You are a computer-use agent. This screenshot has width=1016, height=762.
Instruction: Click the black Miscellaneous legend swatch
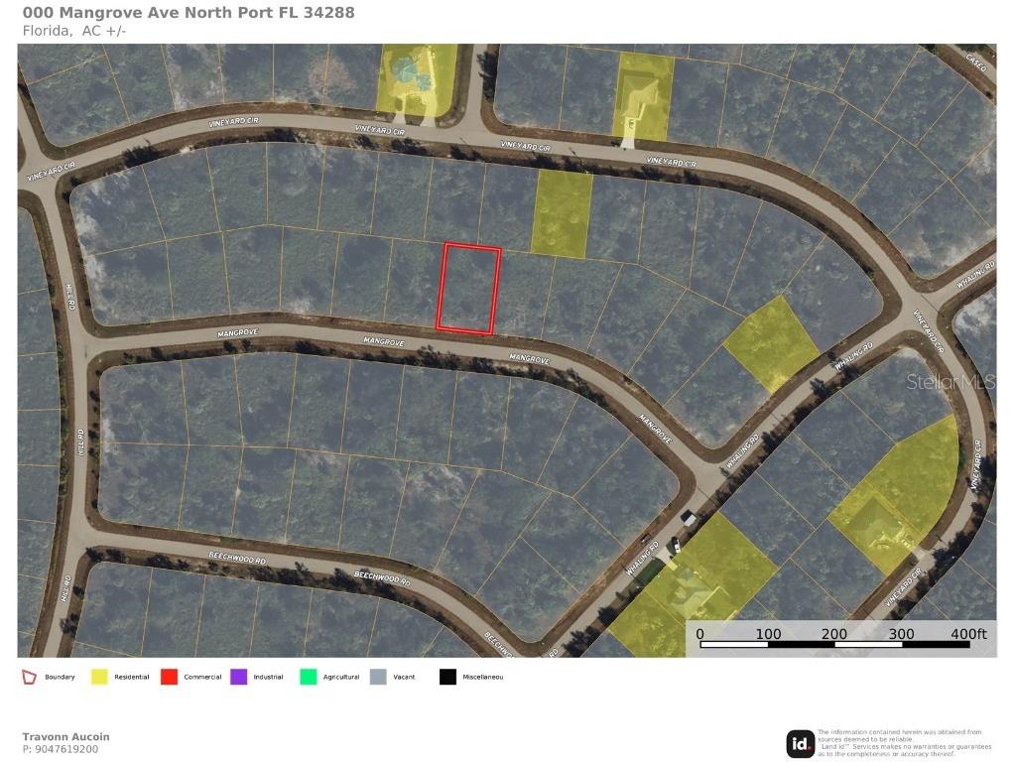(447, 677)
